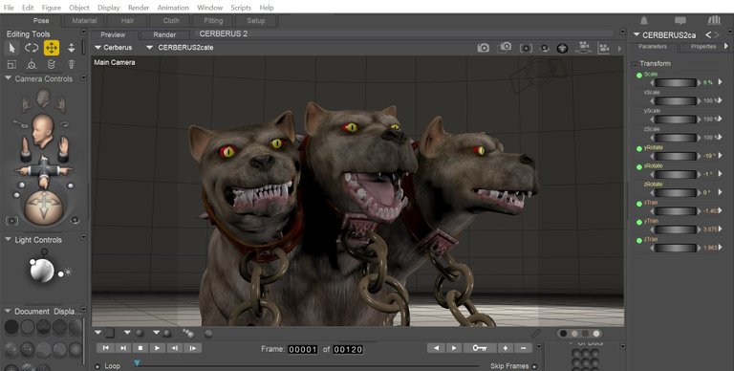
Task: Click the area render camera icon
Action: (506, 47)
